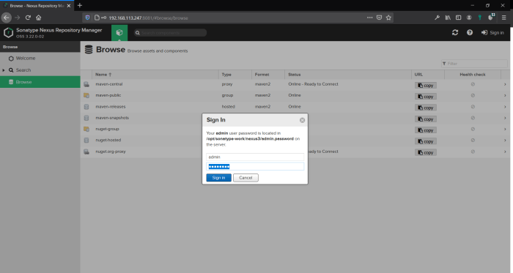Open maven-central row chevron

coord(505,84)
